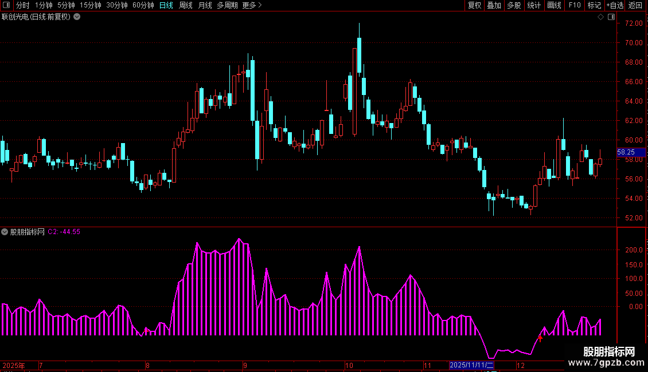Click the 58.25 current price label

(x=631, y=152)
